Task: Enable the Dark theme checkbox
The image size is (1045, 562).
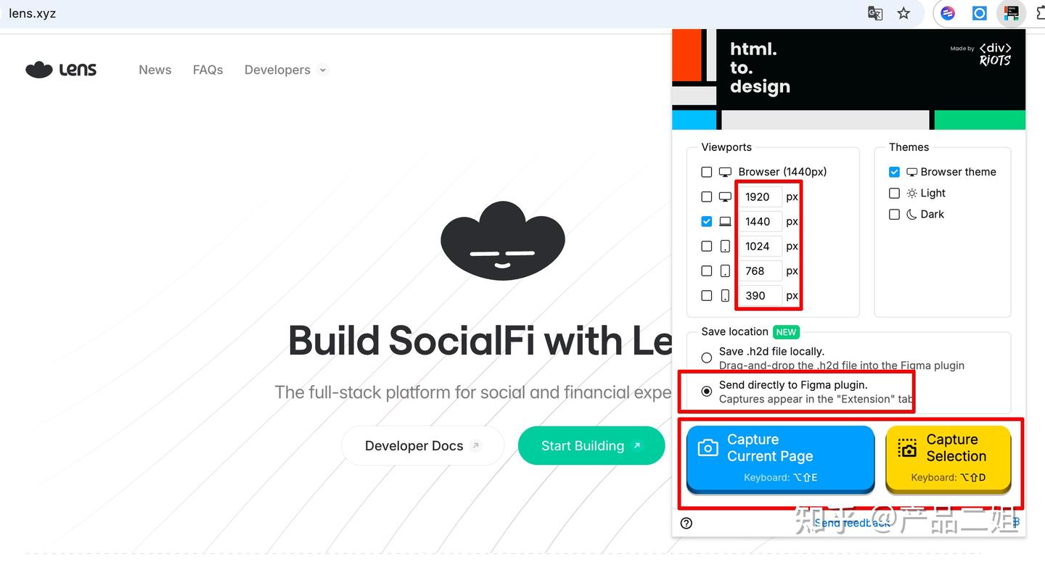Action: [894, 214]
